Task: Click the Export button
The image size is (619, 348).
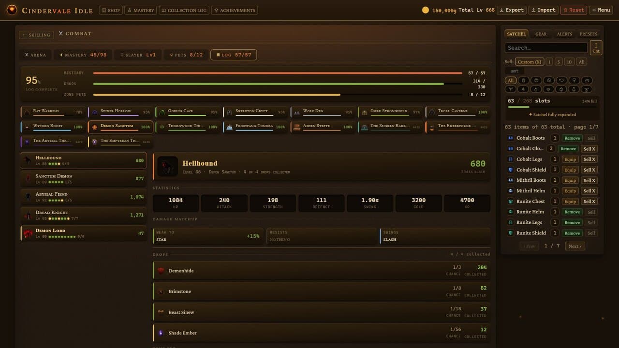Action: 511,10
